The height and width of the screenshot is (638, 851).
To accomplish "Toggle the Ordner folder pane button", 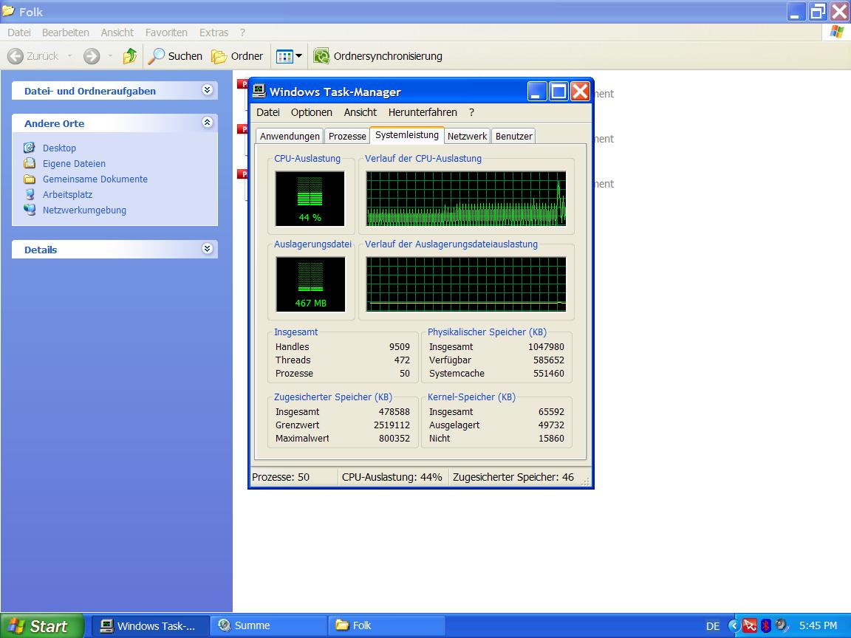I will 237,56.
